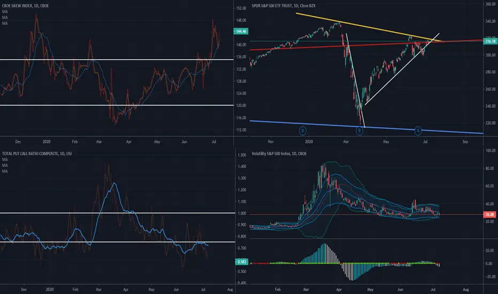
Task: Select the bottom MA indicator label in SKEW chart
Action: point(5,23)
